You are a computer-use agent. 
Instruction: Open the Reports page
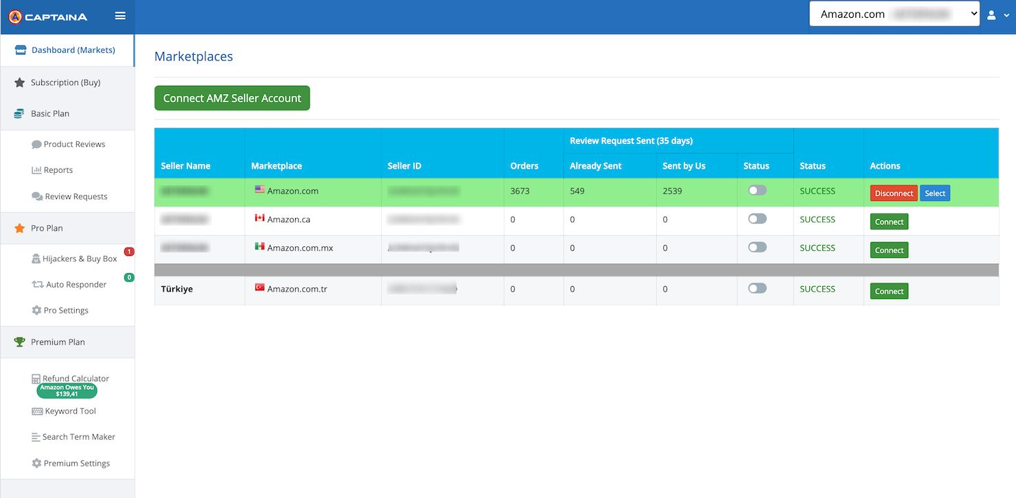(x=58, y=170)
